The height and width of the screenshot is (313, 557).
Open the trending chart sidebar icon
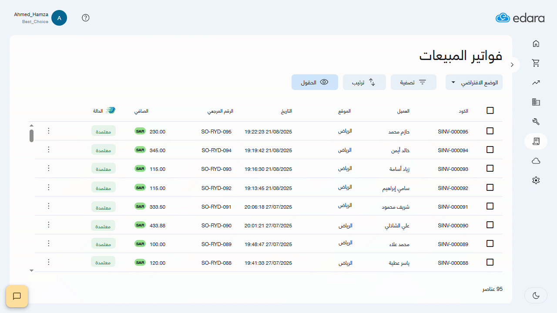click(536, 83)
